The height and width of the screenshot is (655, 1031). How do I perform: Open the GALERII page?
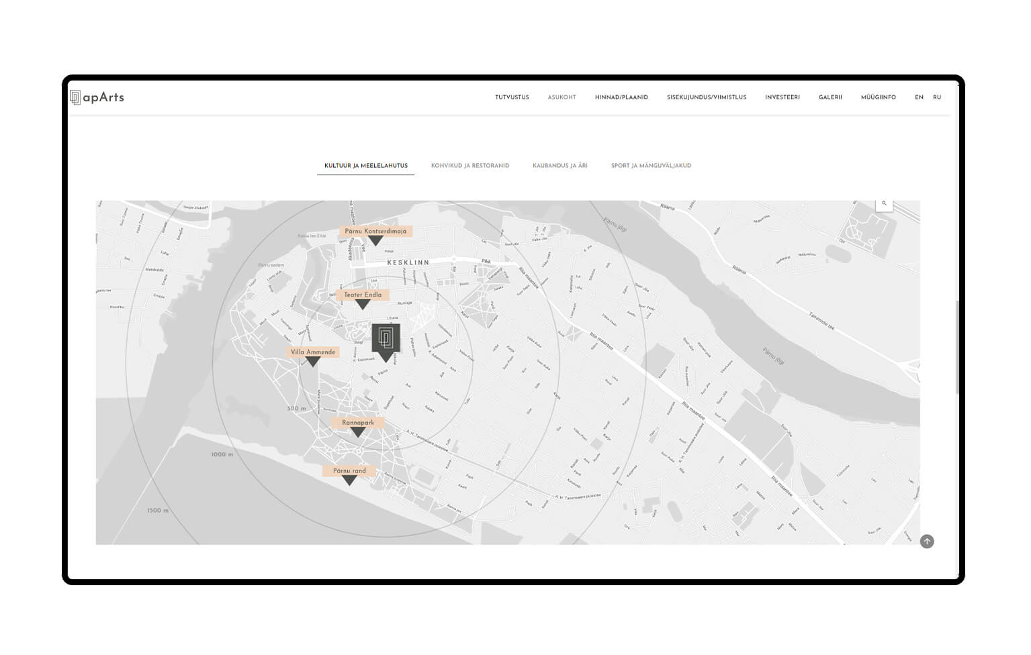click(x=830, y=97)
